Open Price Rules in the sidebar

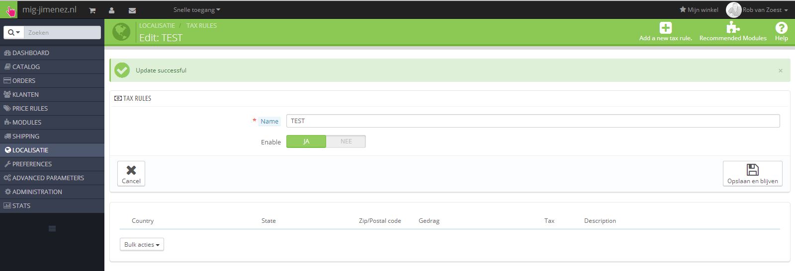[x=52, y=108]
